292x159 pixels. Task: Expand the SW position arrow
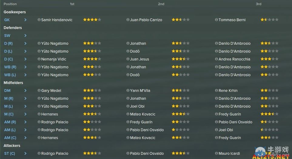(x=25, y=35)
